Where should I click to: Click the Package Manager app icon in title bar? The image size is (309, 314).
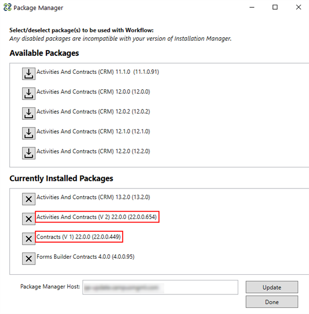7,7
